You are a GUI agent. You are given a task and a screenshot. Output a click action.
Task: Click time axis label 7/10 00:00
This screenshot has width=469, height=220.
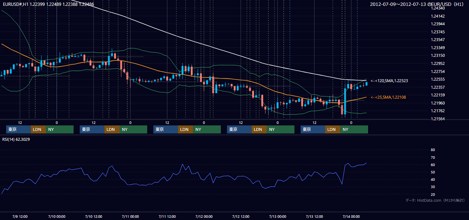click(57, 216)
